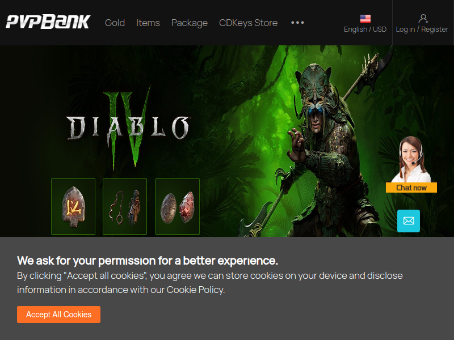Select the stone and red gem thumbnail
Screen dimensions: 454x340
178,206
